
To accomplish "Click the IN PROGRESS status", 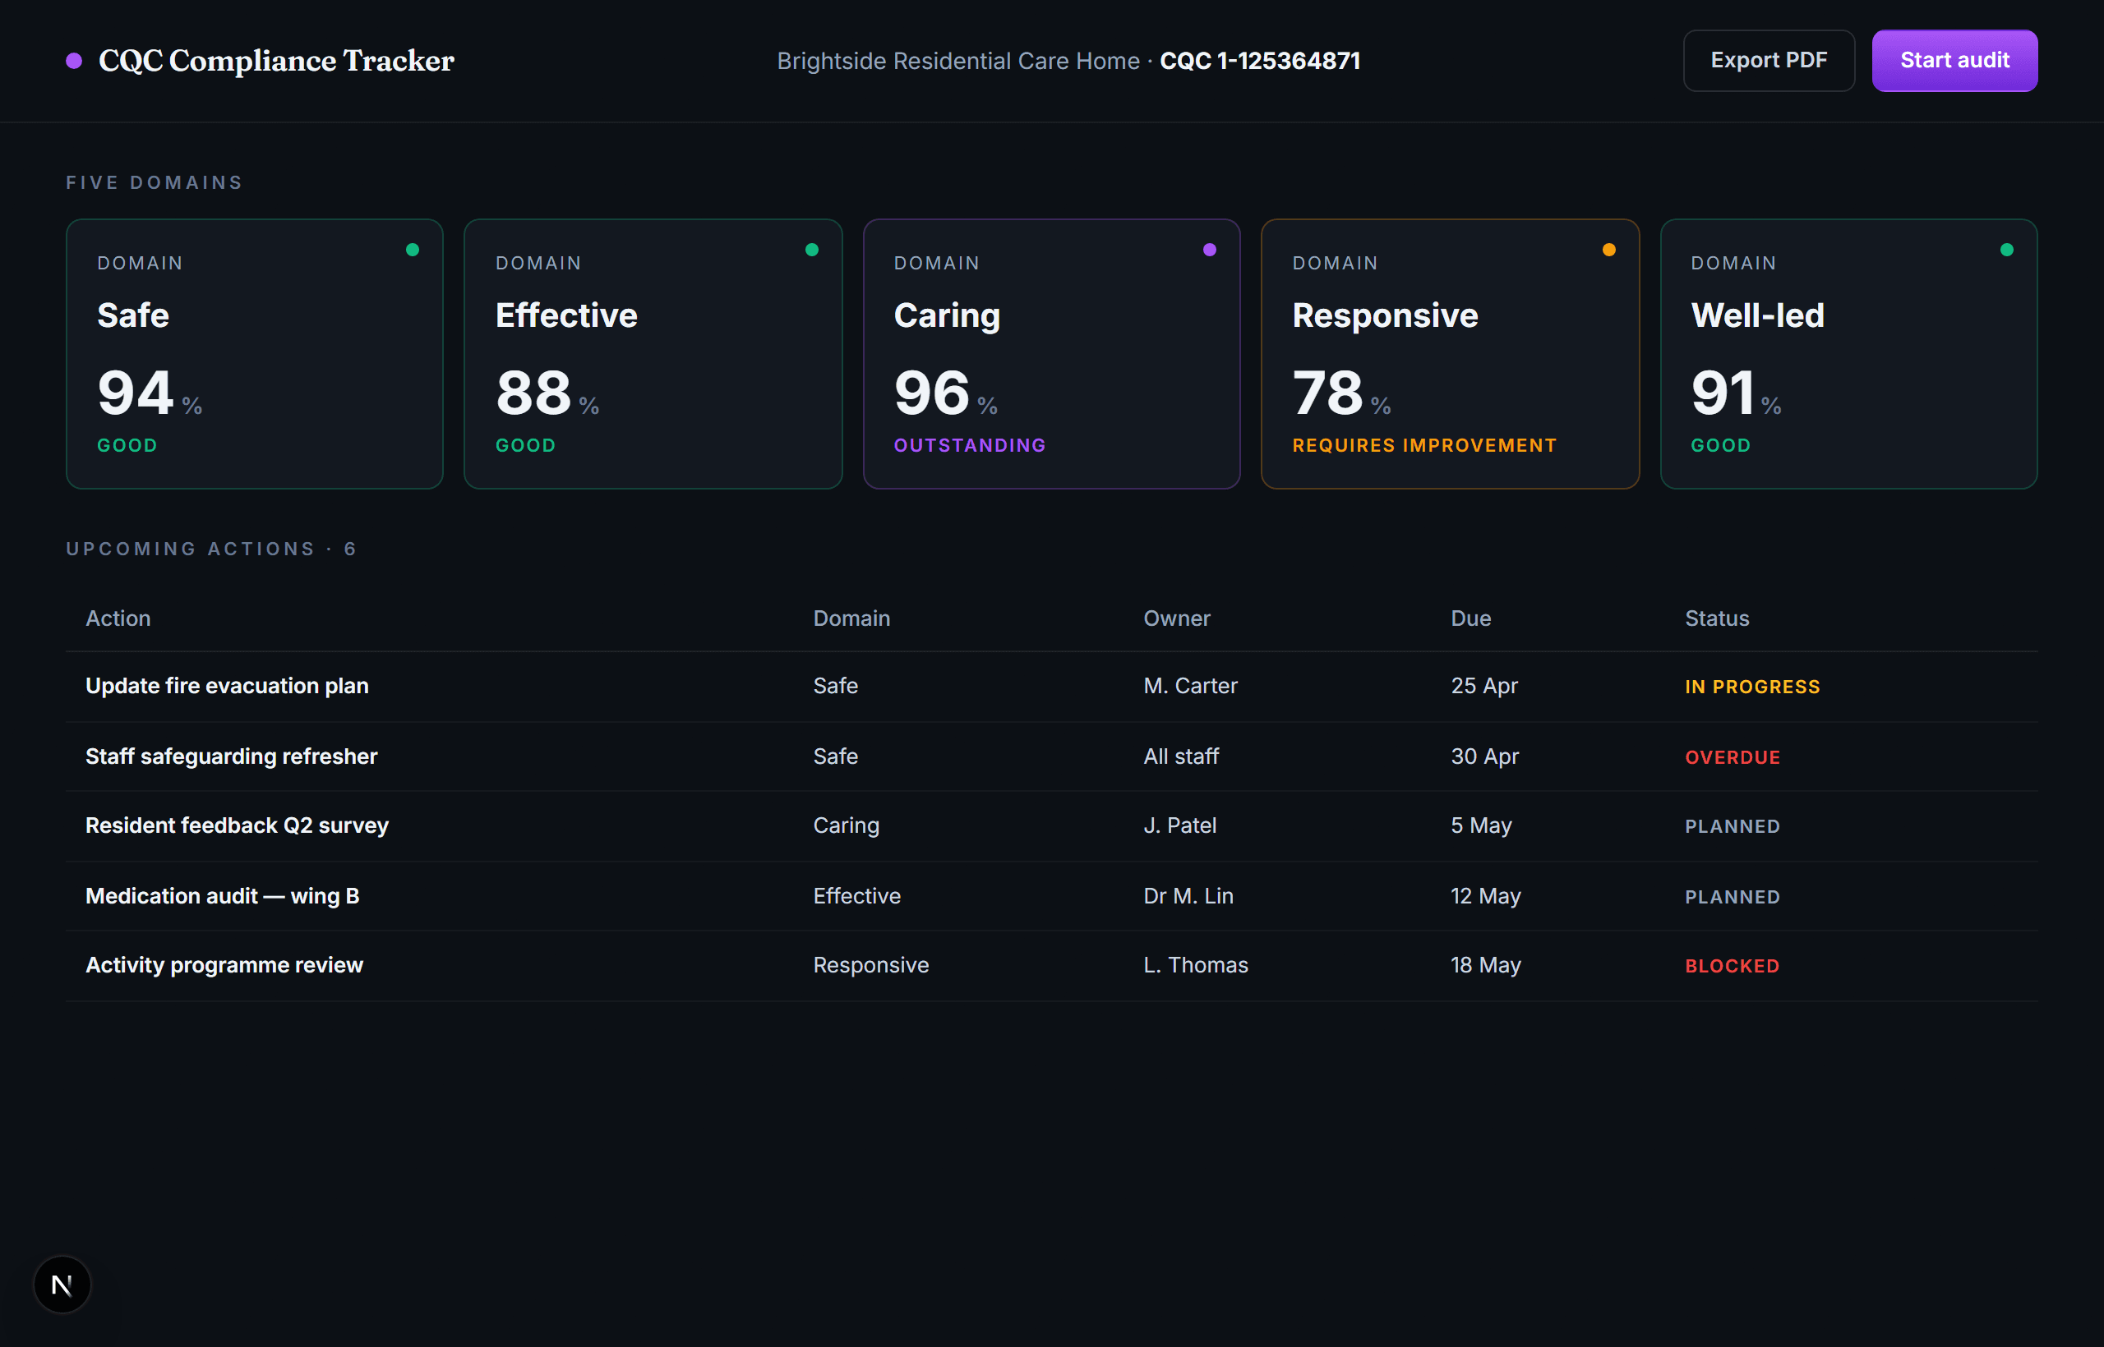I will [x=1752, y=687].
